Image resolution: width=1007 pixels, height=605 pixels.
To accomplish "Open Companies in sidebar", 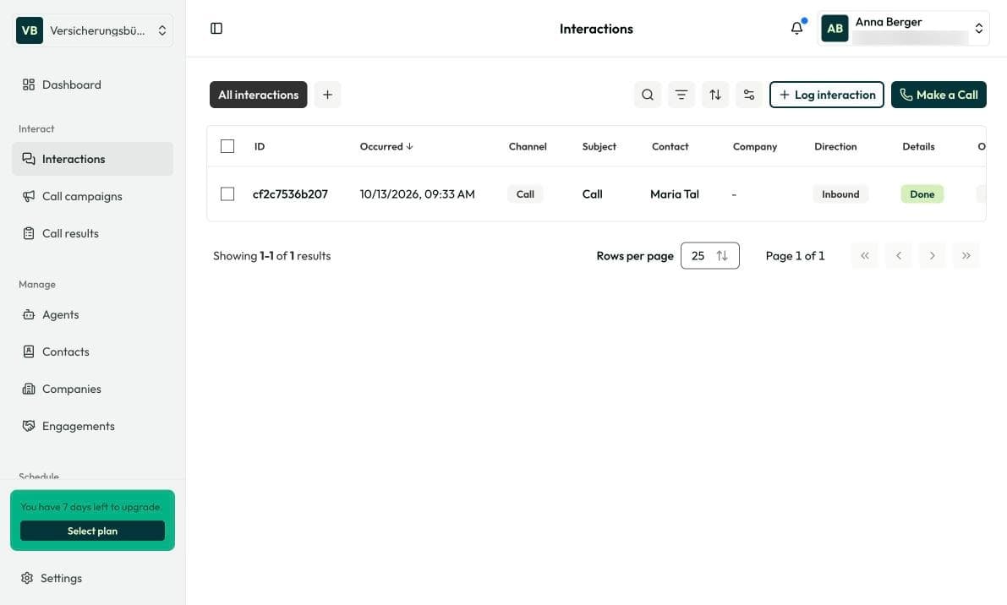I will 92,389.
